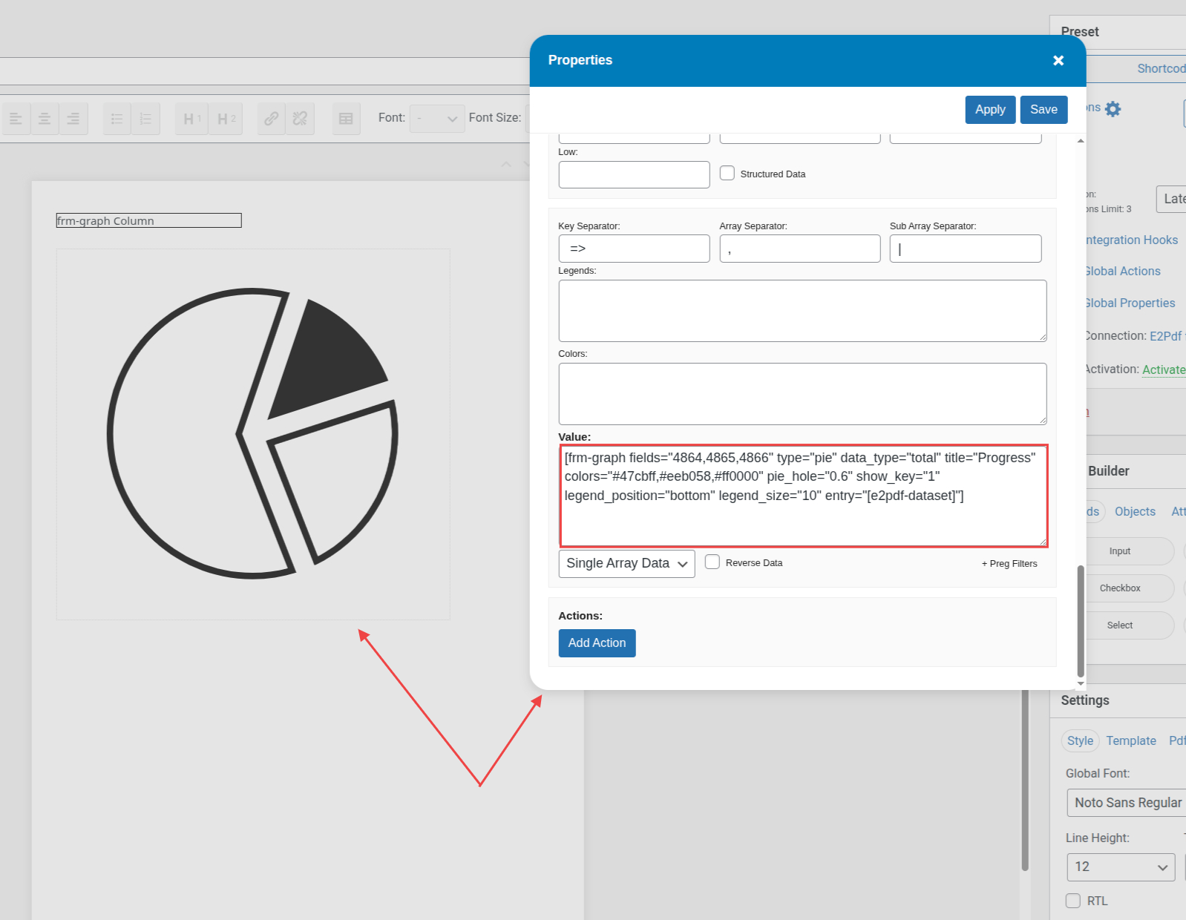Switch to the Template settings tab
Image resolution: width=1186 pixels, height=920 pixels.
point(1130,741)
